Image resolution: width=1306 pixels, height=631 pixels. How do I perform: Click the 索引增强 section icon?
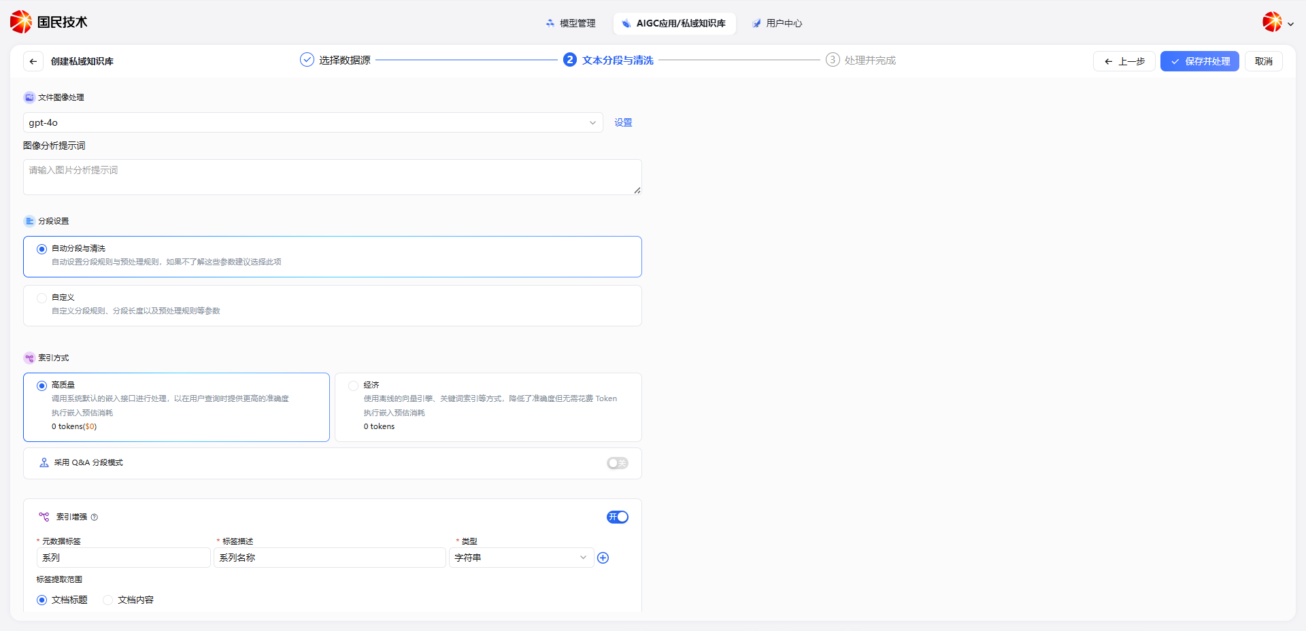pos(44,517)
